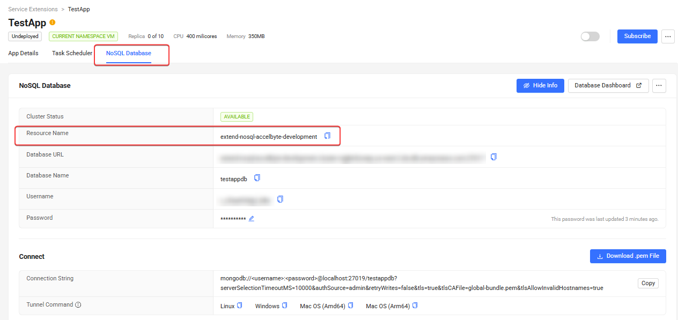Screen dimensions: 678x320
Task: Copy the Resource Name value
Action: point(327,136)
